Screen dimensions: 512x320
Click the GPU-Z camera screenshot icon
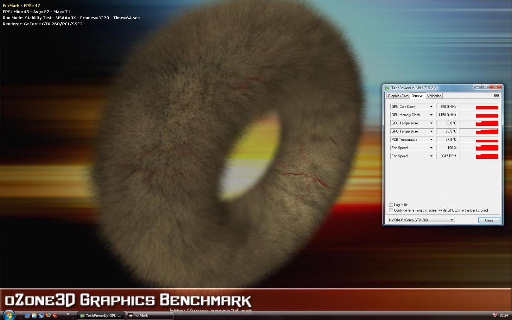pos(496,95)
